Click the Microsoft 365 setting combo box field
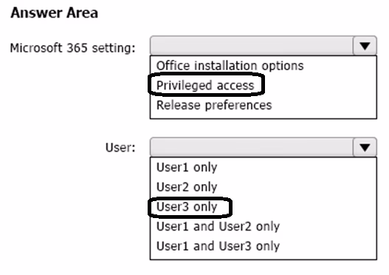 tap(264, 46)
